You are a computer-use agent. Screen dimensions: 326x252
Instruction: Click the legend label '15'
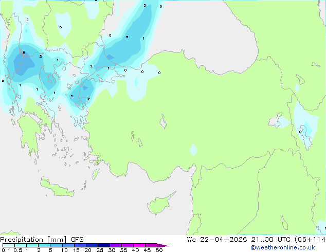76,250
